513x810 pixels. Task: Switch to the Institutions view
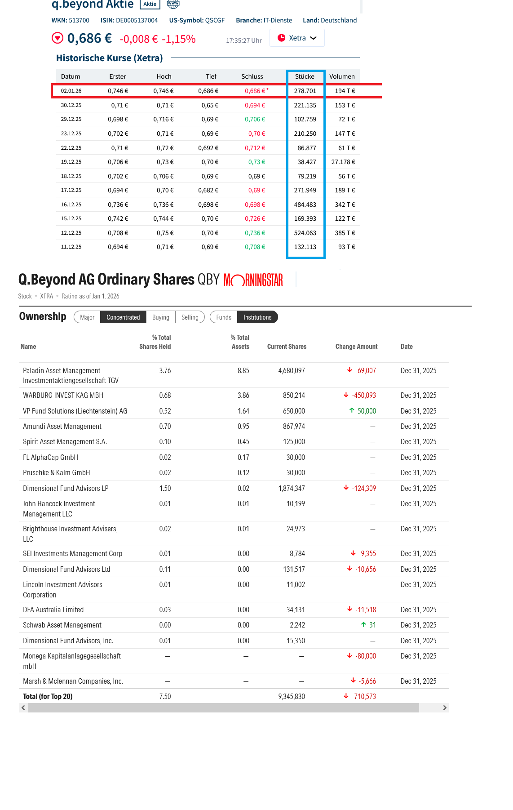(257, 317)
